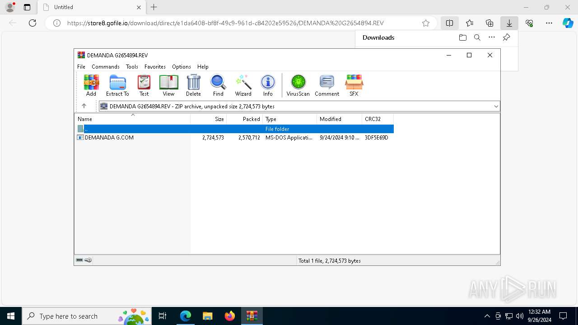Select the Untitled browser tab
Screen dimensions: 578x325
pos(91,7)
